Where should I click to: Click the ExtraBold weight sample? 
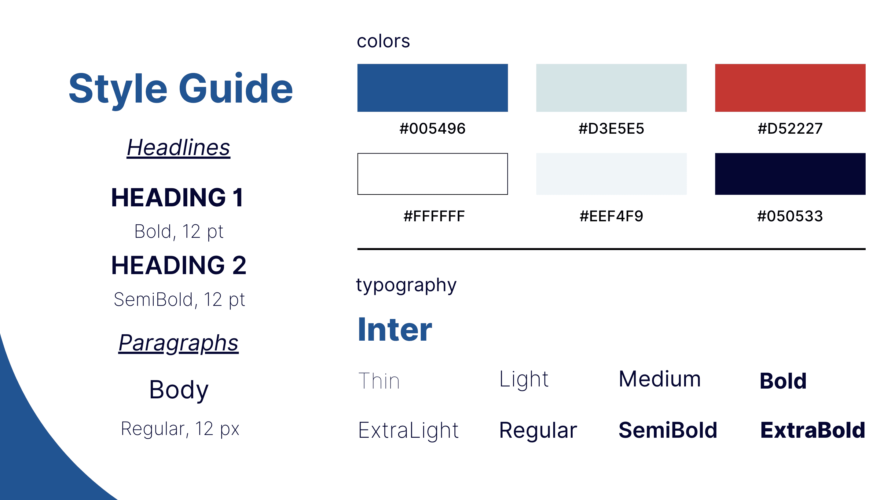coord(812,430)
